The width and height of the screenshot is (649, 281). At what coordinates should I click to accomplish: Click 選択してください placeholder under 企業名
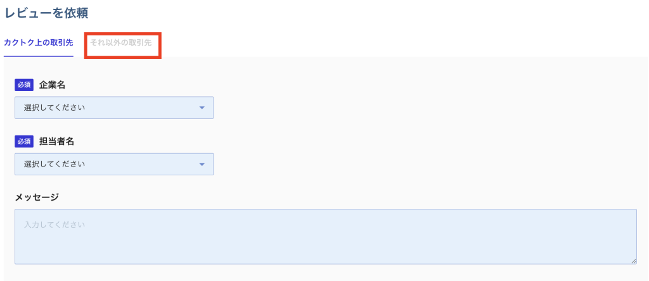(x=55, y=108)
